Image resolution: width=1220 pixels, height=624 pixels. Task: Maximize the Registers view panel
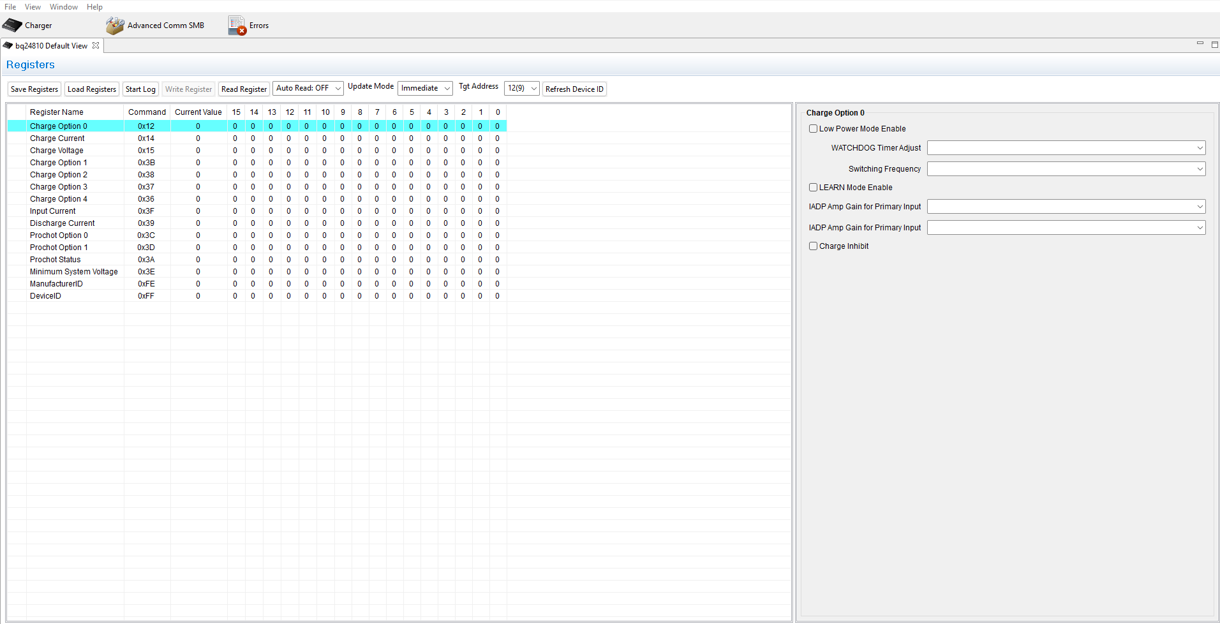coord(1214,45)
